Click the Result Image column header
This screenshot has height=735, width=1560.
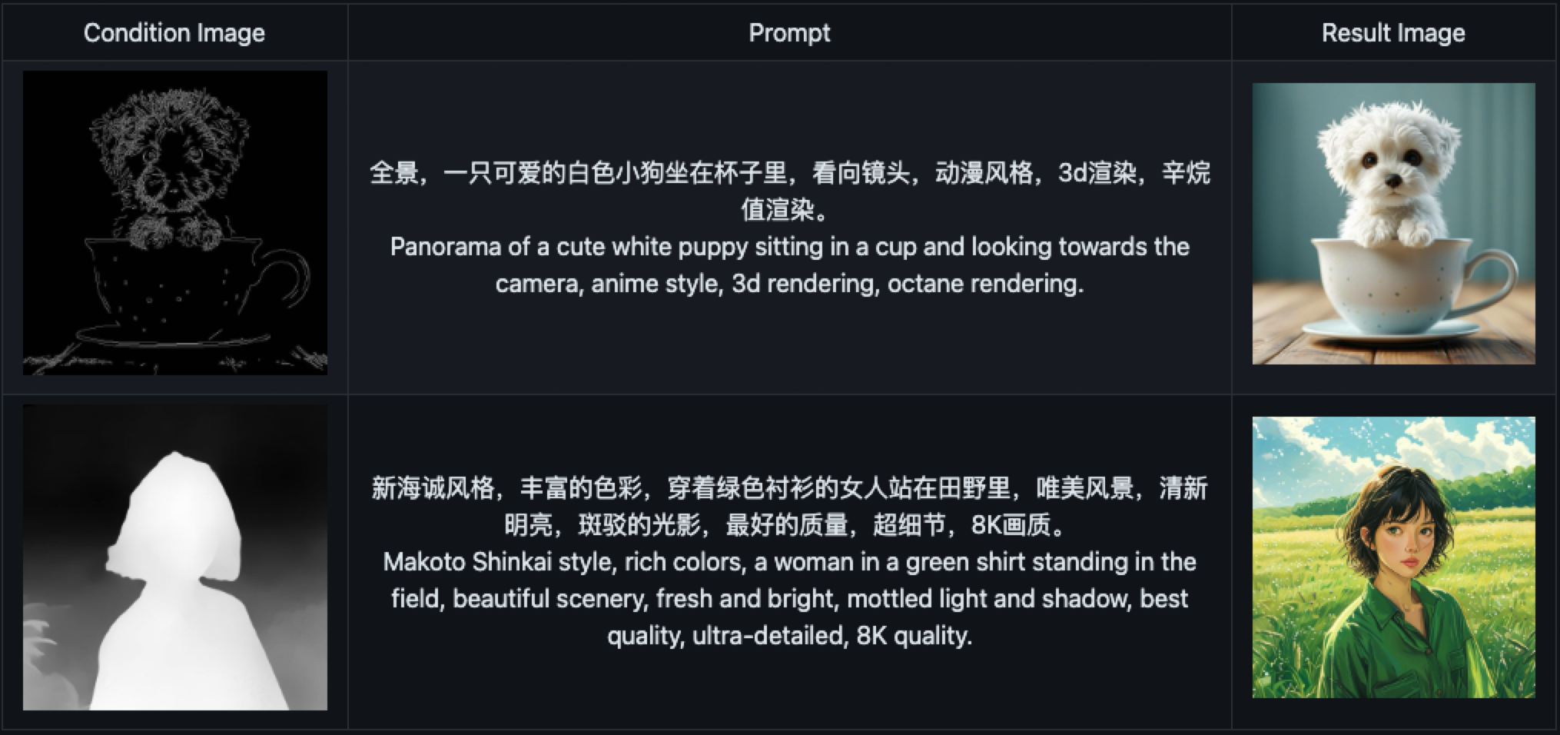(x=1393, y=33)
